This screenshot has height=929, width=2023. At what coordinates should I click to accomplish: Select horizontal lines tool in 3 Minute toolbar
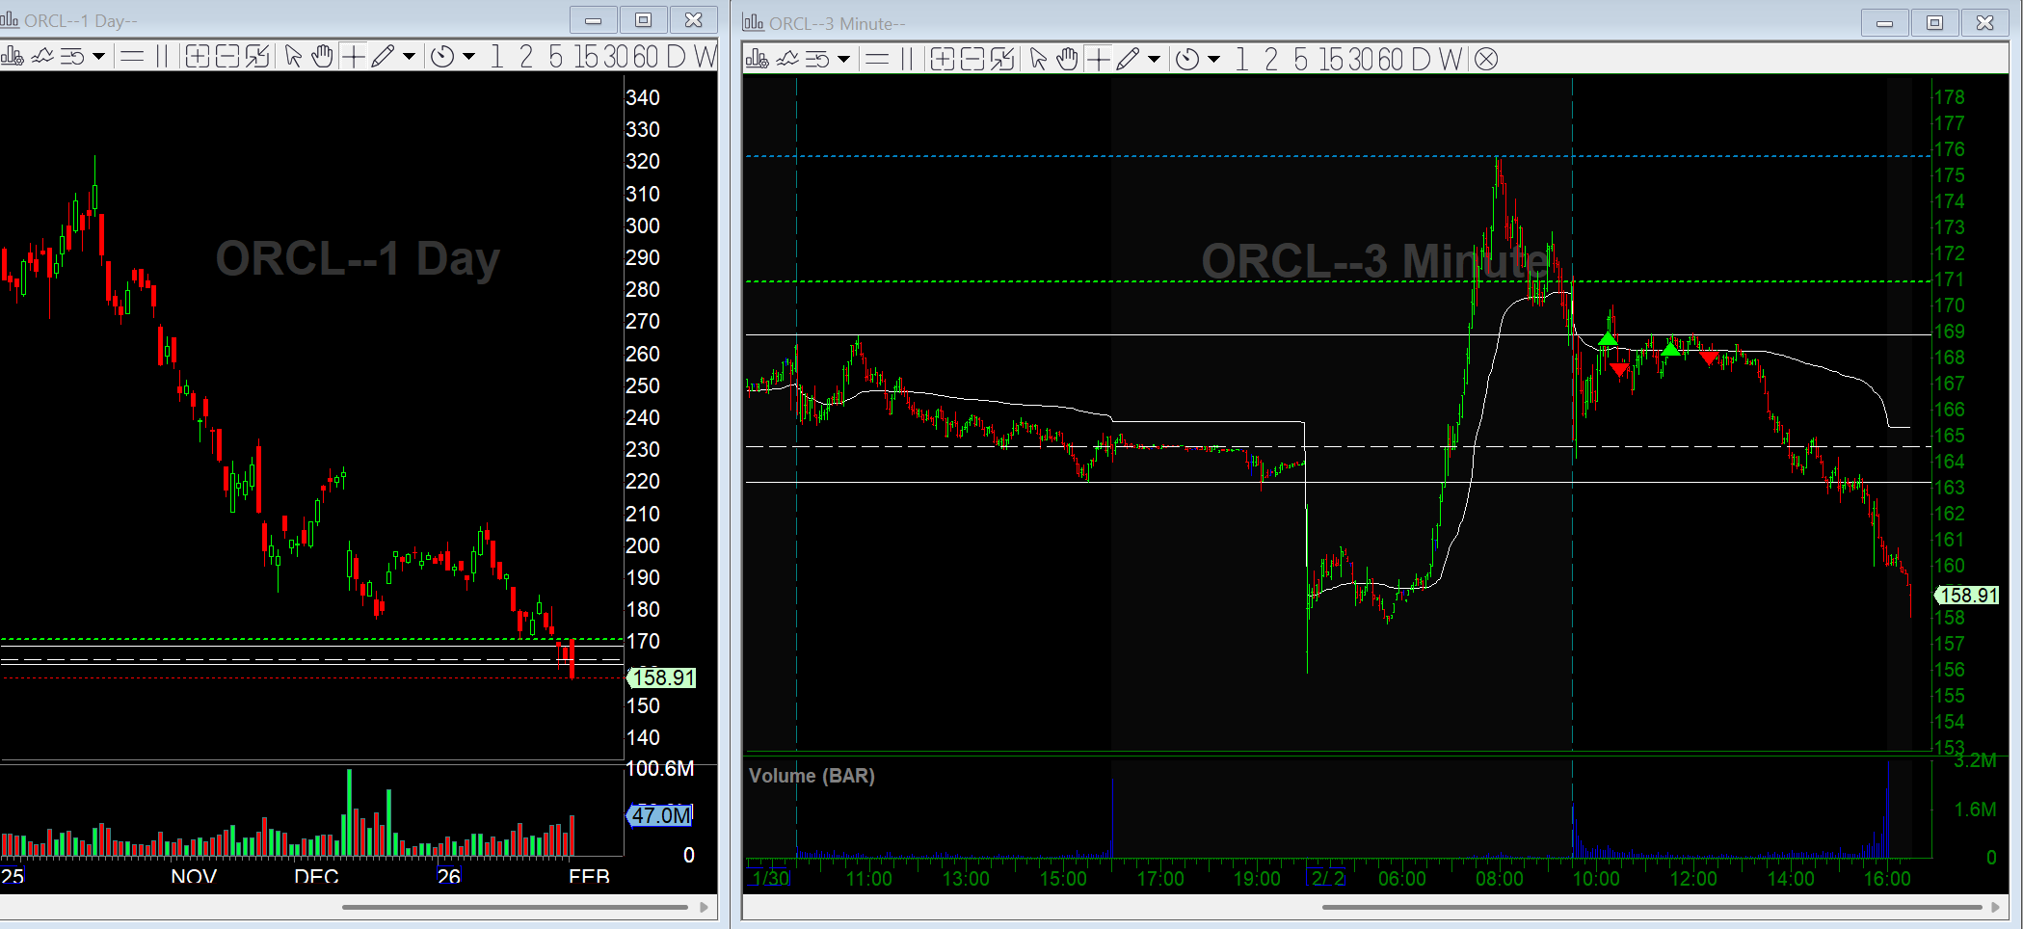tap(877, 59)
